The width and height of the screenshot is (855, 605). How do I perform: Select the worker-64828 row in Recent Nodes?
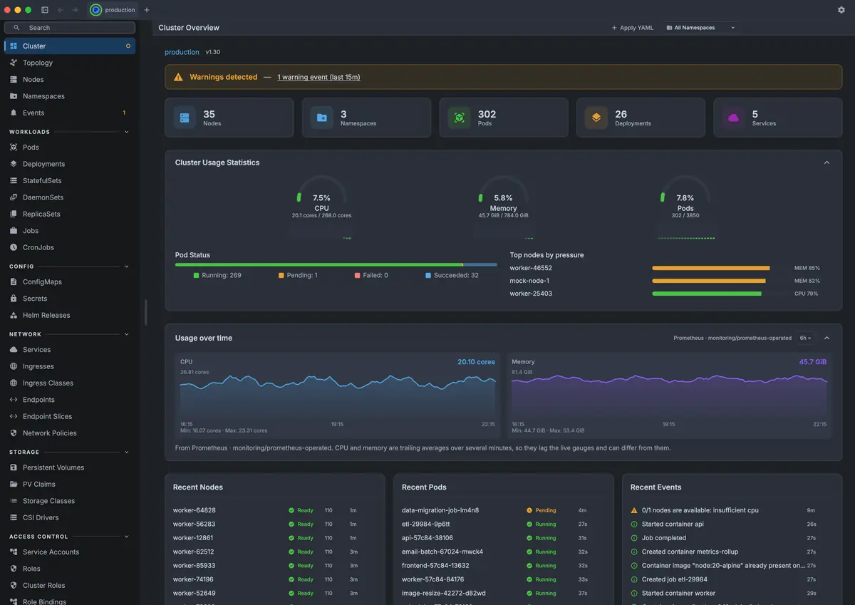274,510
